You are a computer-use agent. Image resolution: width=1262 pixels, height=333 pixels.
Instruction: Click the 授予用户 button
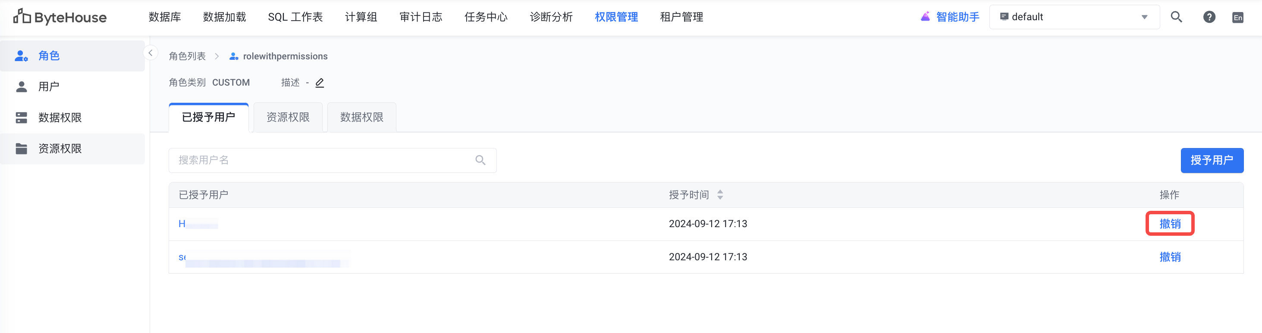pos(1212,160)
